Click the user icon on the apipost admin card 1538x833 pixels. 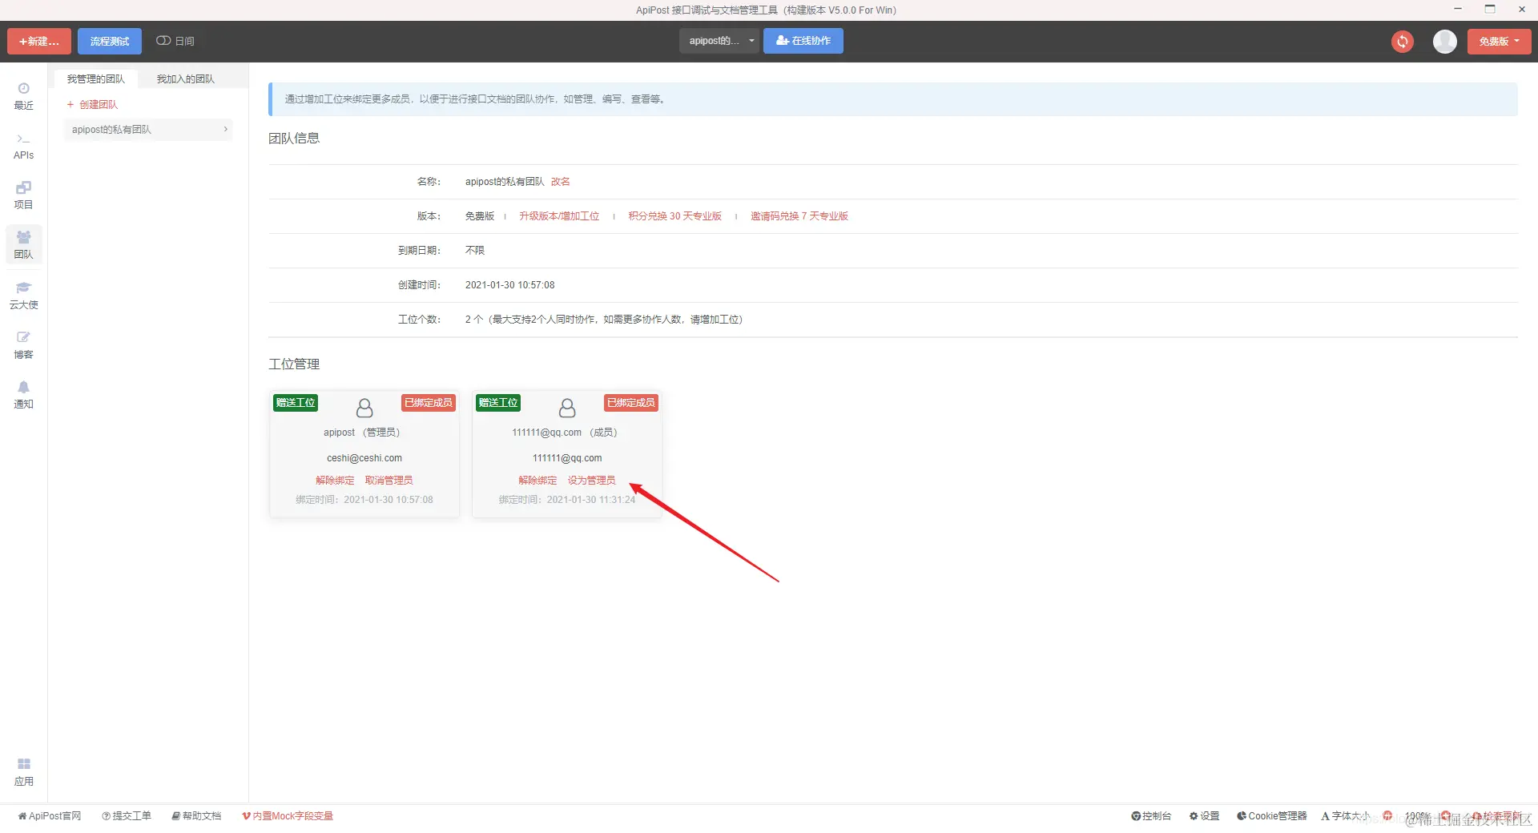coord(364,408)
